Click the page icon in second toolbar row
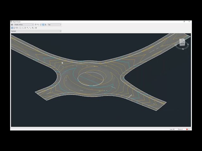The image size is (202, 151). pos(15,28)
